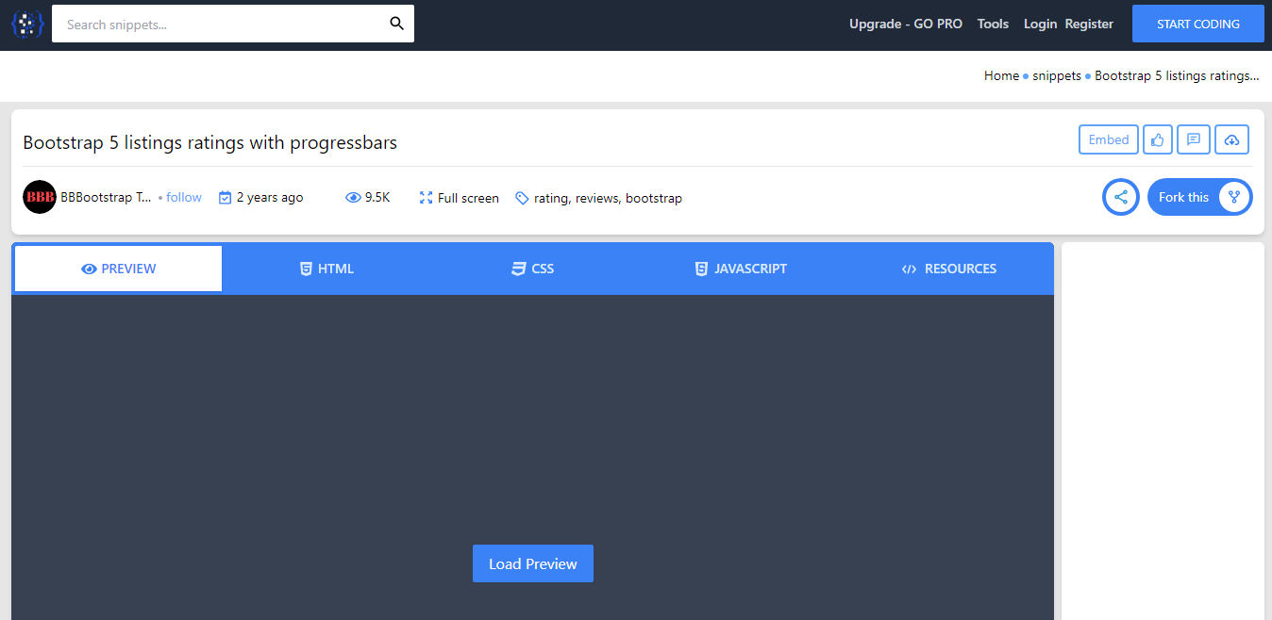Click the Embed button
Image resolution: width=1272 pixels, height=620 pixels.
pos(1108,139)
